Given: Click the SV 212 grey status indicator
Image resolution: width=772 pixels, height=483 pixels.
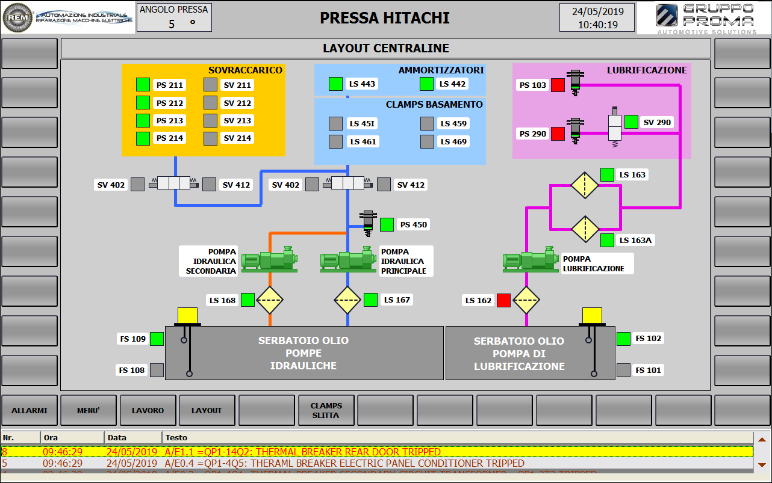Looking at the screenshot, I should coord(210,103).
